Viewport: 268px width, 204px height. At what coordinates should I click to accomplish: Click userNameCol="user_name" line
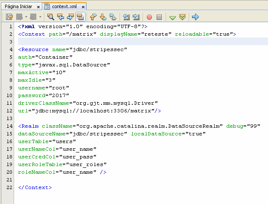tap(57, 149)
